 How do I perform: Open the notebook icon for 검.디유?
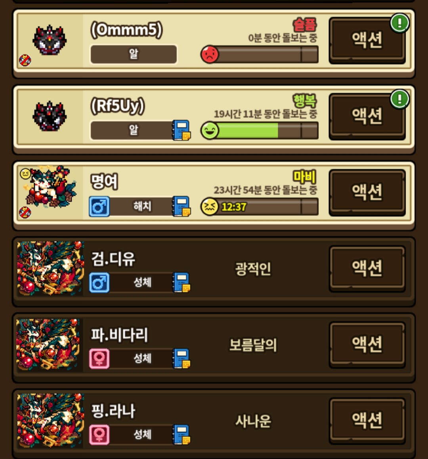coord(182,283)
